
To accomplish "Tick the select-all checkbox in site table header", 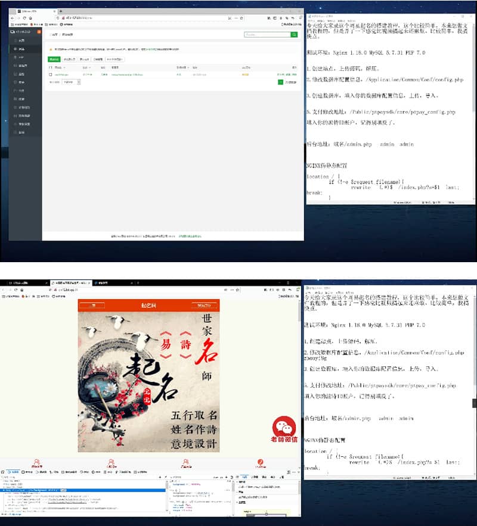I will coord(51,67).
